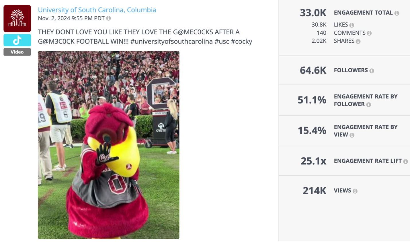The height and width of the screenshot is (242, 410).
Task: Click the Engagement Rate by Follower info icon
Action: tap(369, 105)
